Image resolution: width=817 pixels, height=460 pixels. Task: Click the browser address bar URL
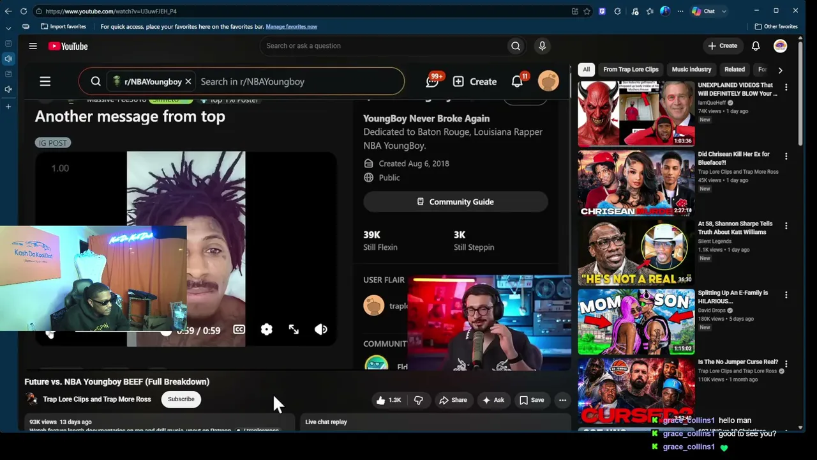tap(111, 11)
